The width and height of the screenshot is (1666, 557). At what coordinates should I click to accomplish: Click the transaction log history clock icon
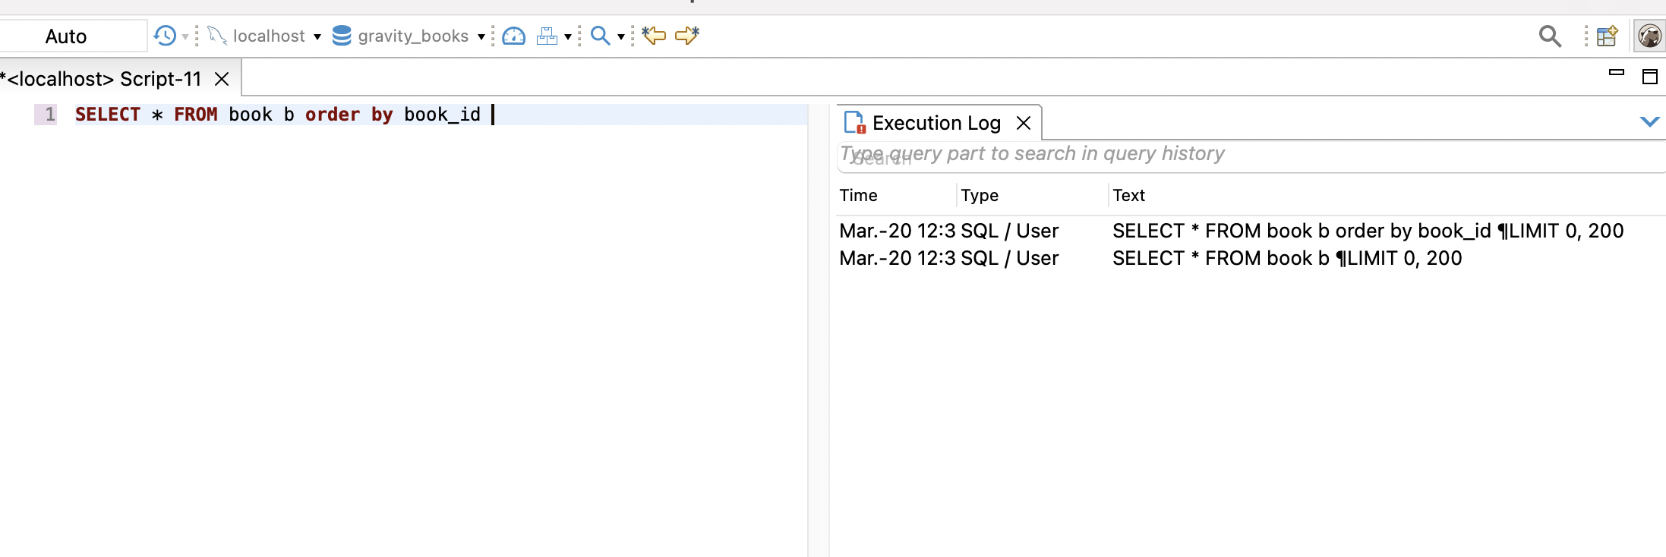pyautogui.click(x=164, y=36)
